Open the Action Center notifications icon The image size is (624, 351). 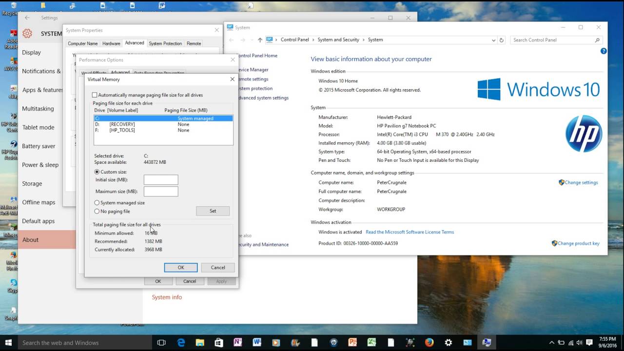pos(589,343)
